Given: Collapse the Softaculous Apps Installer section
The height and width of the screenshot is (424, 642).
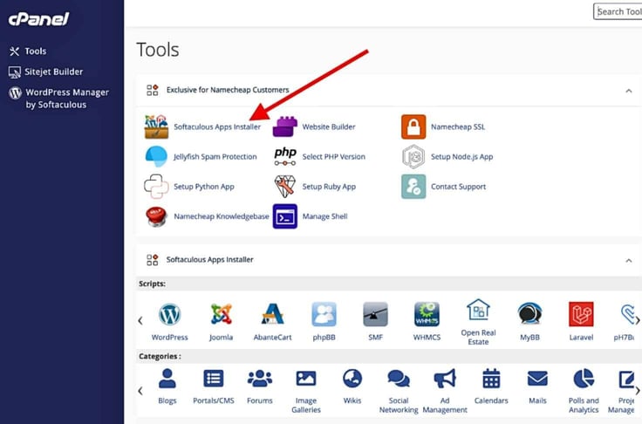Looking at the screenshot, I should (x=629, y=261).
